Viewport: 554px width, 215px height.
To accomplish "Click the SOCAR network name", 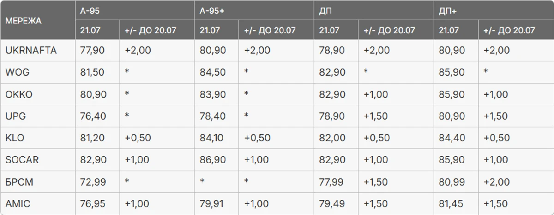I will (22, 160).
